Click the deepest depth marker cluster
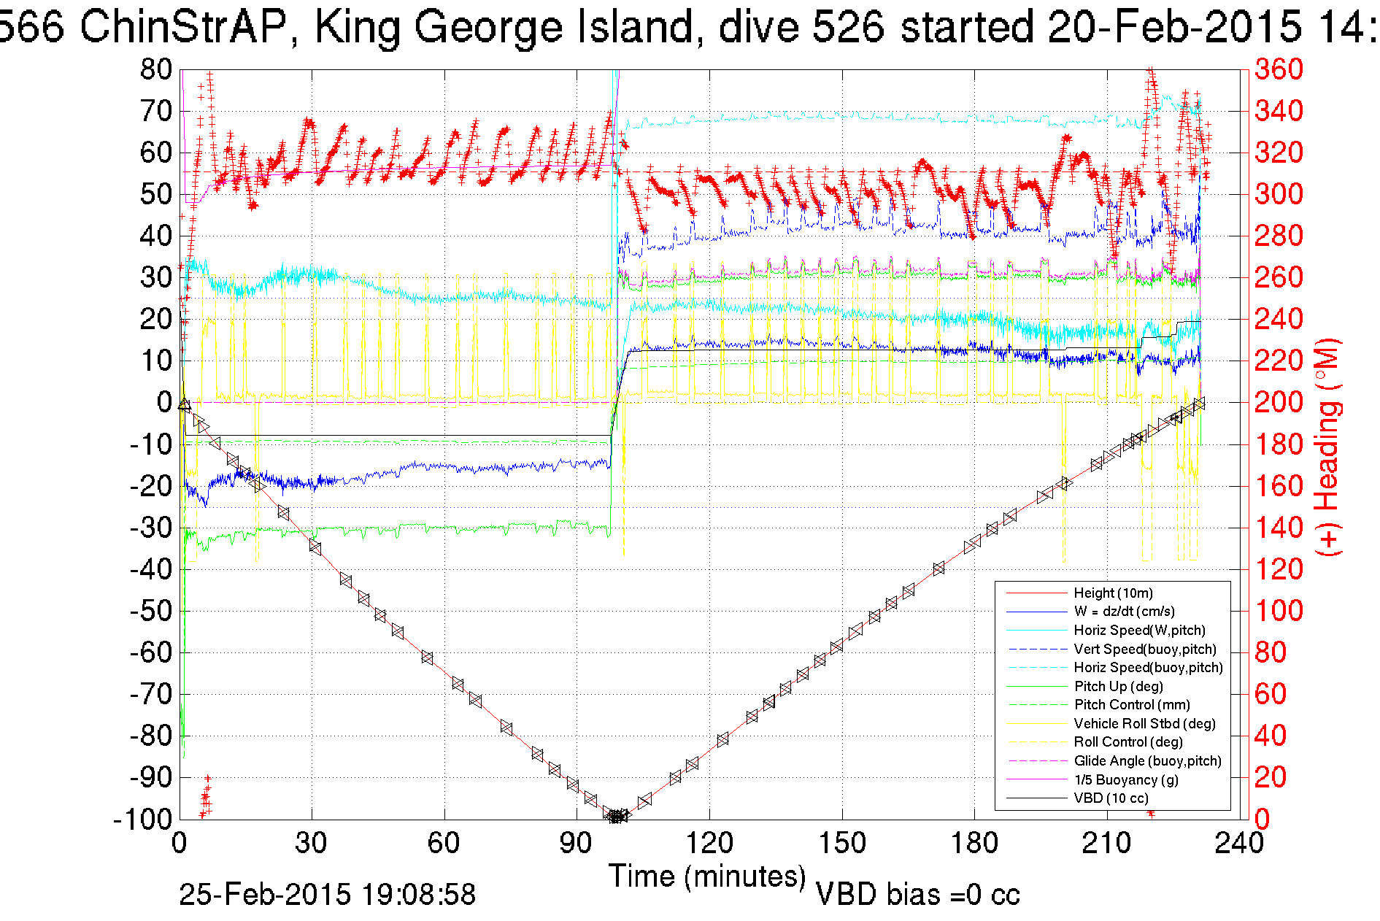 coord(617,816)
